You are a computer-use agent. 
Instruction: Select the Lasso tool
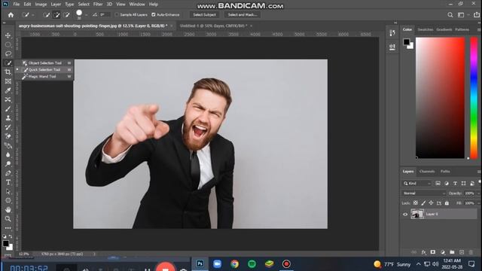pos(8,53)
